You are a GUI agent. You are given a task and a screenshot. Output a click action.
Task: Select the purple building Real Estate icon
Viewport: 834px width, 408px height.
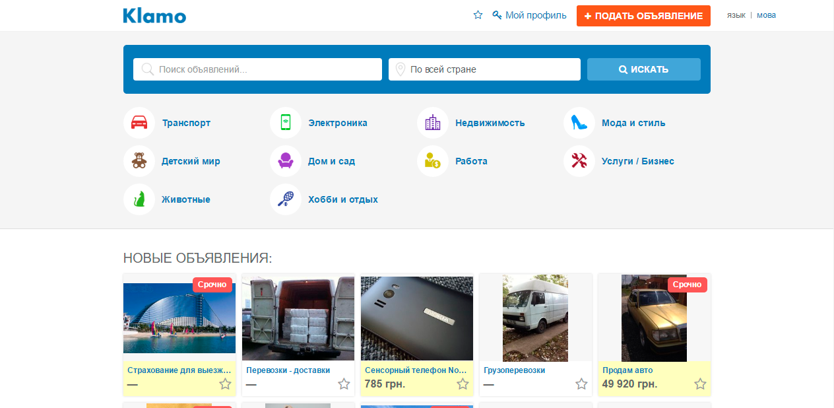(x=433, y=123)
